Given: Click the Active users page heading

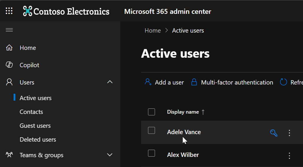Looking at the screenshot, I should click(175, 53).
